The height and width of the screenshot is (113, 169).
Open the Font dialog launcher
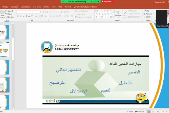(x=48, y=20)
